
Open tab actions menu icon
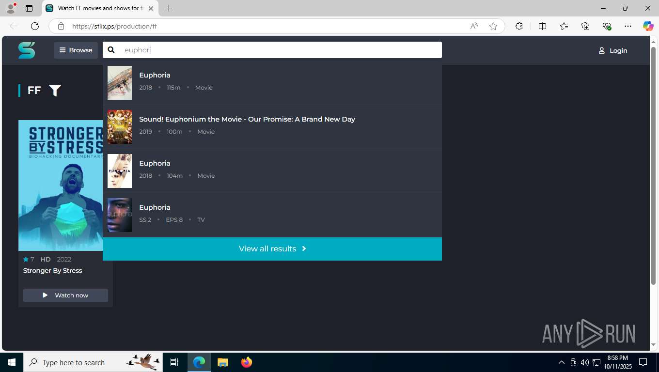(29, 8)
